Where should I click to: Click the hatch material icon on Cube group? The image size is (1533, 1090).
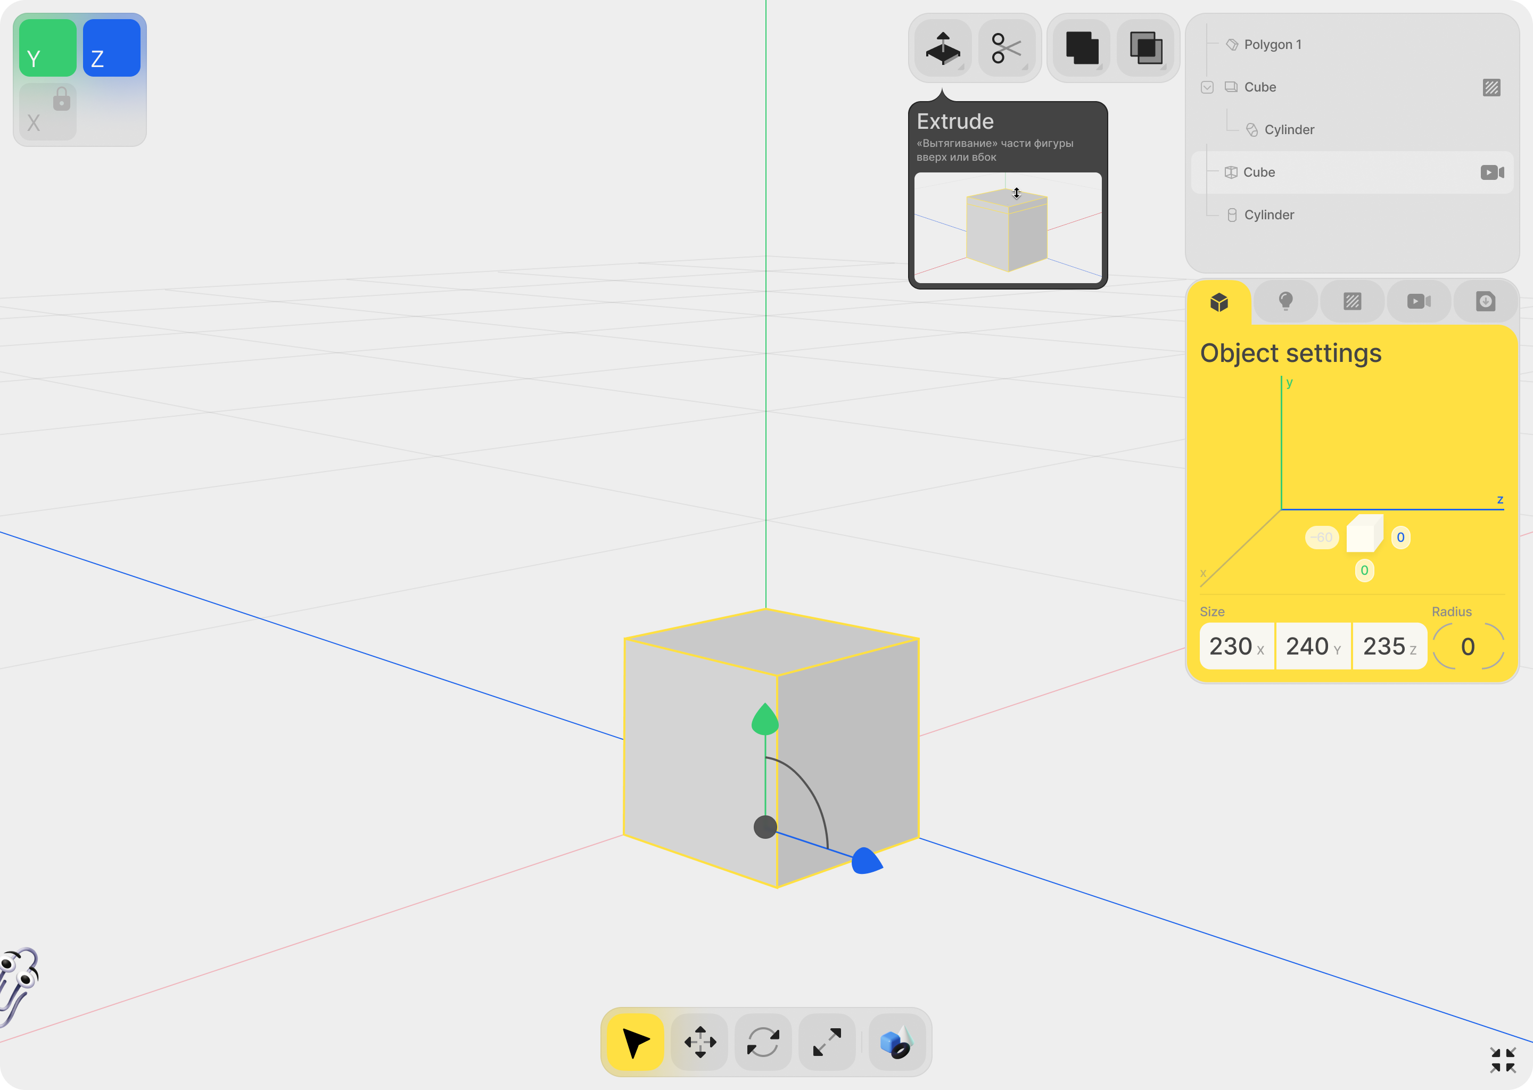(1491, 87)
